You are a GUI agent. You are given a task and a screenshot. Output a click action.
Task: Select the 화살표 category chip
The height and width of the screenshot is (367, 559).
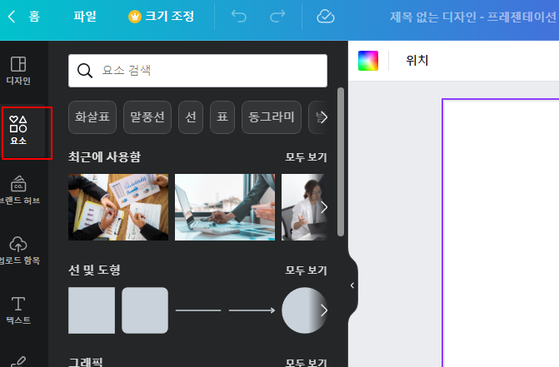tap(92, 117)
